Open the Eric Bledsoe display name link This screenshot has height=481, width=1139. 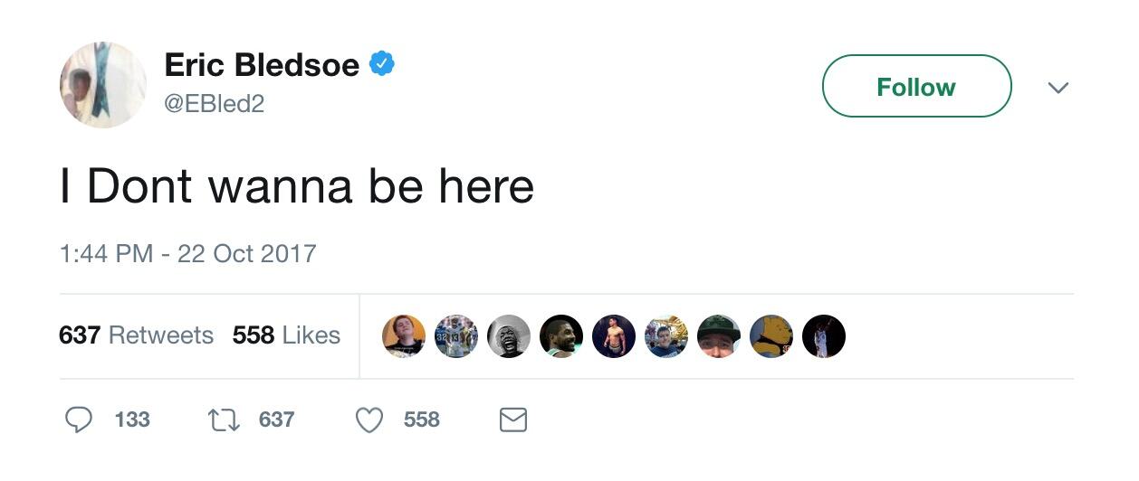(x=262, y=64)
